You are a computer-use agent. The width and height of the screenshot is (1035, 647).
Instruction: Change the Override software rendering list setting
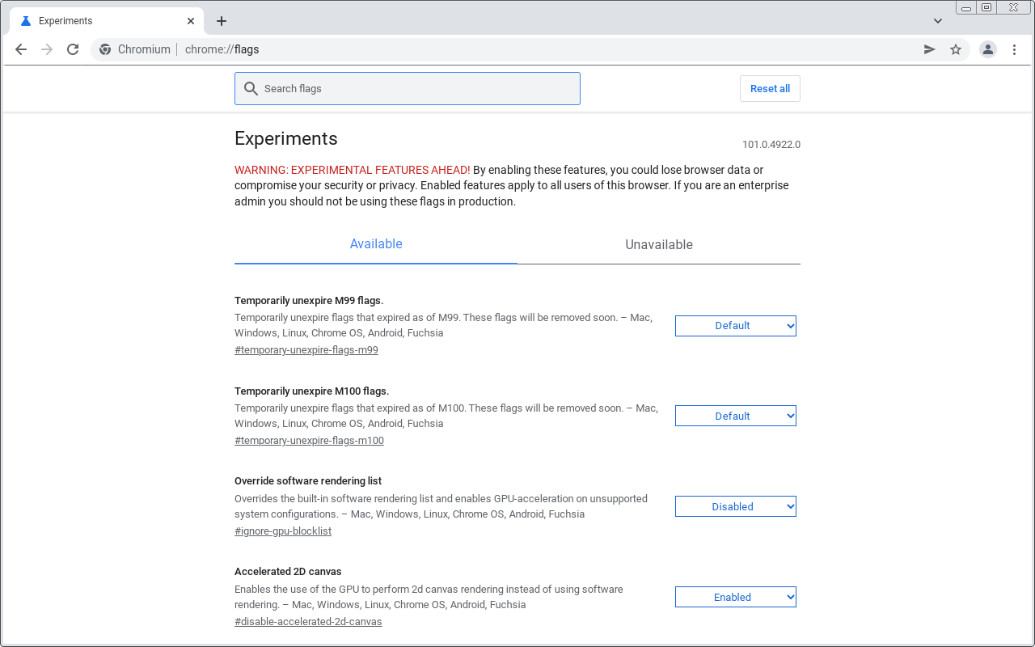point(735,505)
